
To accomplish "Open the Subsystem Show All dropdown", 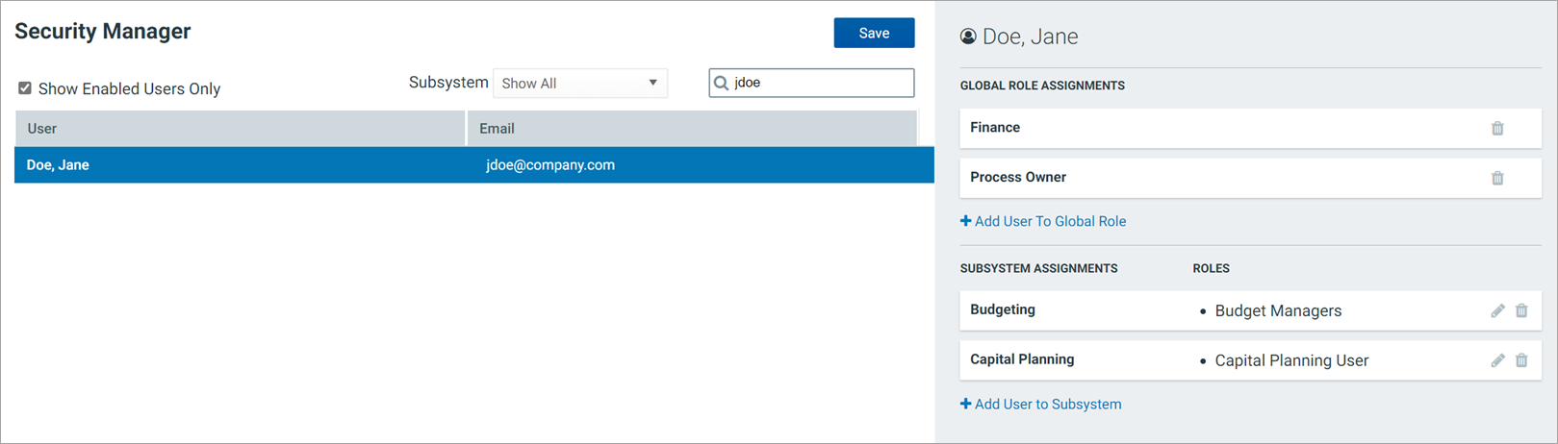I will coord(579,84).
